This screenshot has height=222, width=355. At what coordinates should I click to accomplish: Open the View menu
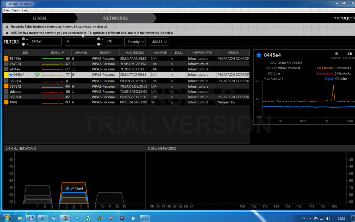[x=15, y=10]
